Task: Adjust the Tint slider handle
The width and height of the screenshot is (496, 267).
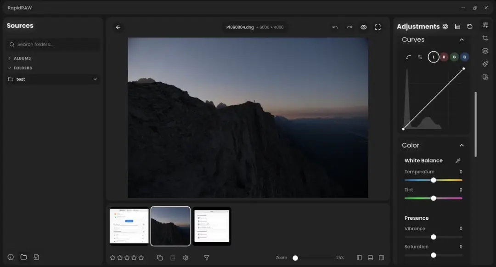Action: (x=434, y=198)
